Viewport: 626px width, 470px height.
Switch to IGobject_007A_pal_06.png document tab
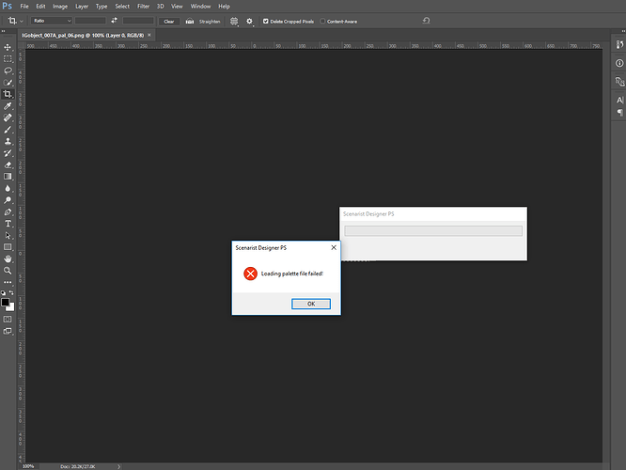pyautogui.click(x=83, y=35)
